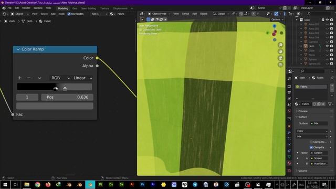Open the Slot 1 dropdown in node editor
The height and width of the screenshot is (189, 336).
99,14
